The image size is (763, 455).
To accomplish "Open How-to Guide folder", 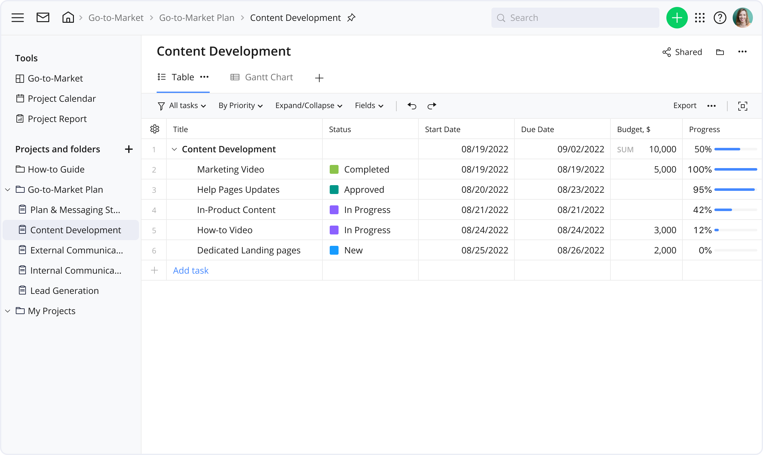I will (50, 169).
